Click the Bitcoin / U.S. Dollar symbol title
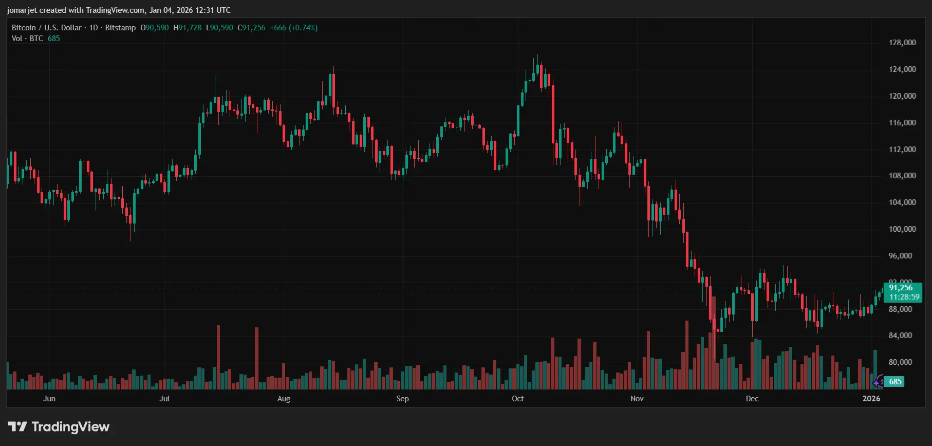Screen dimensions: 932x446 pos(47,28)
